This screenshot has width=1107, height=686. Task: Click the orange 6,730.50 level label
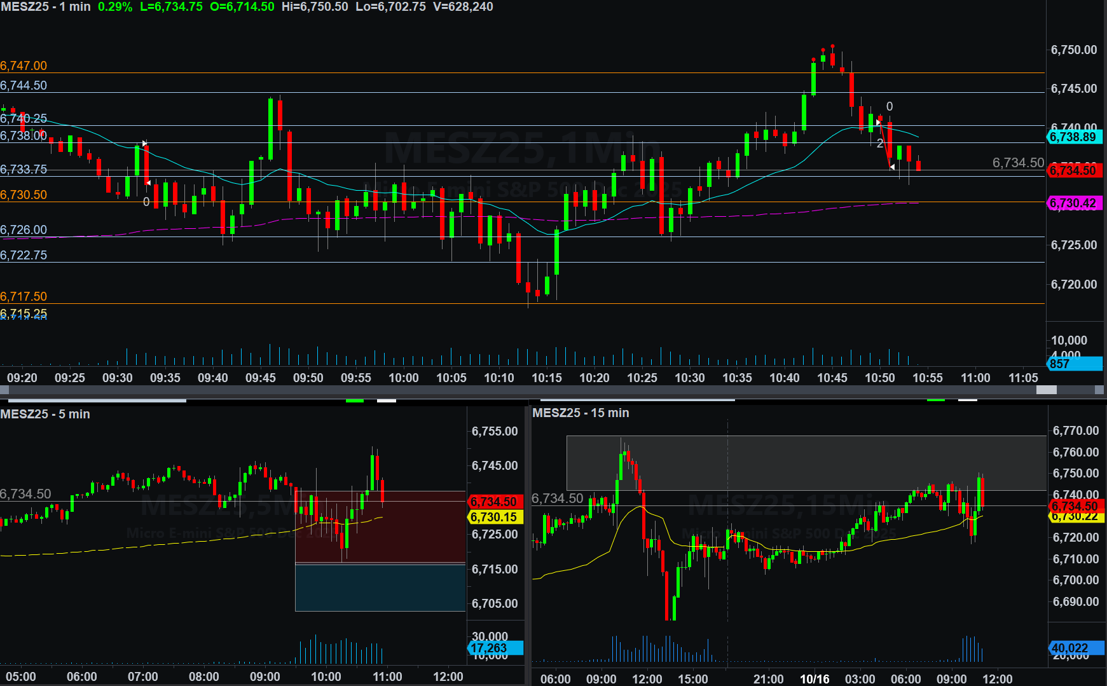24,195
